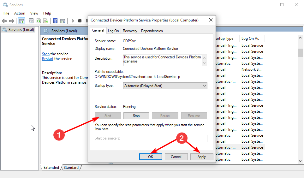The width and height of the screenshot is (304, 178).
Task: Confirm with the OK button
Action: [151, 157]
